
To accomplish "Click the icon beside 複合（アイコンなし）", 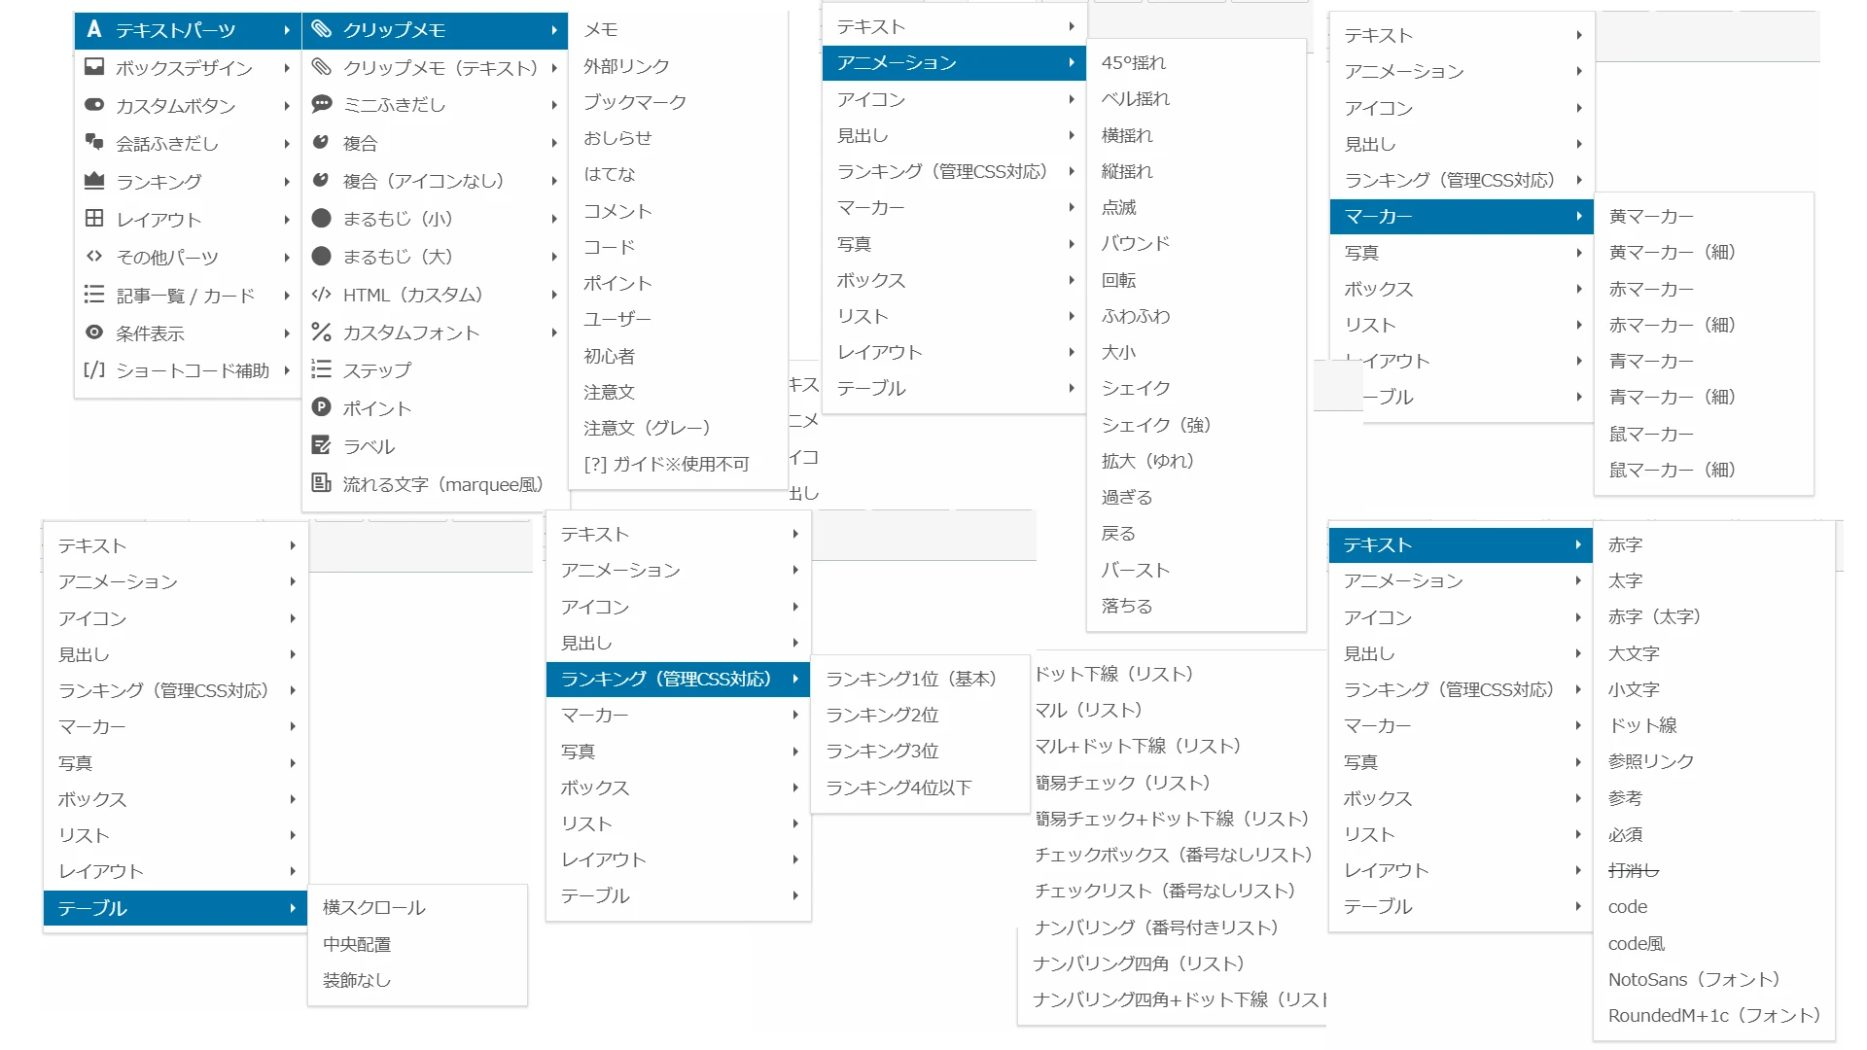I will point(321,180).
